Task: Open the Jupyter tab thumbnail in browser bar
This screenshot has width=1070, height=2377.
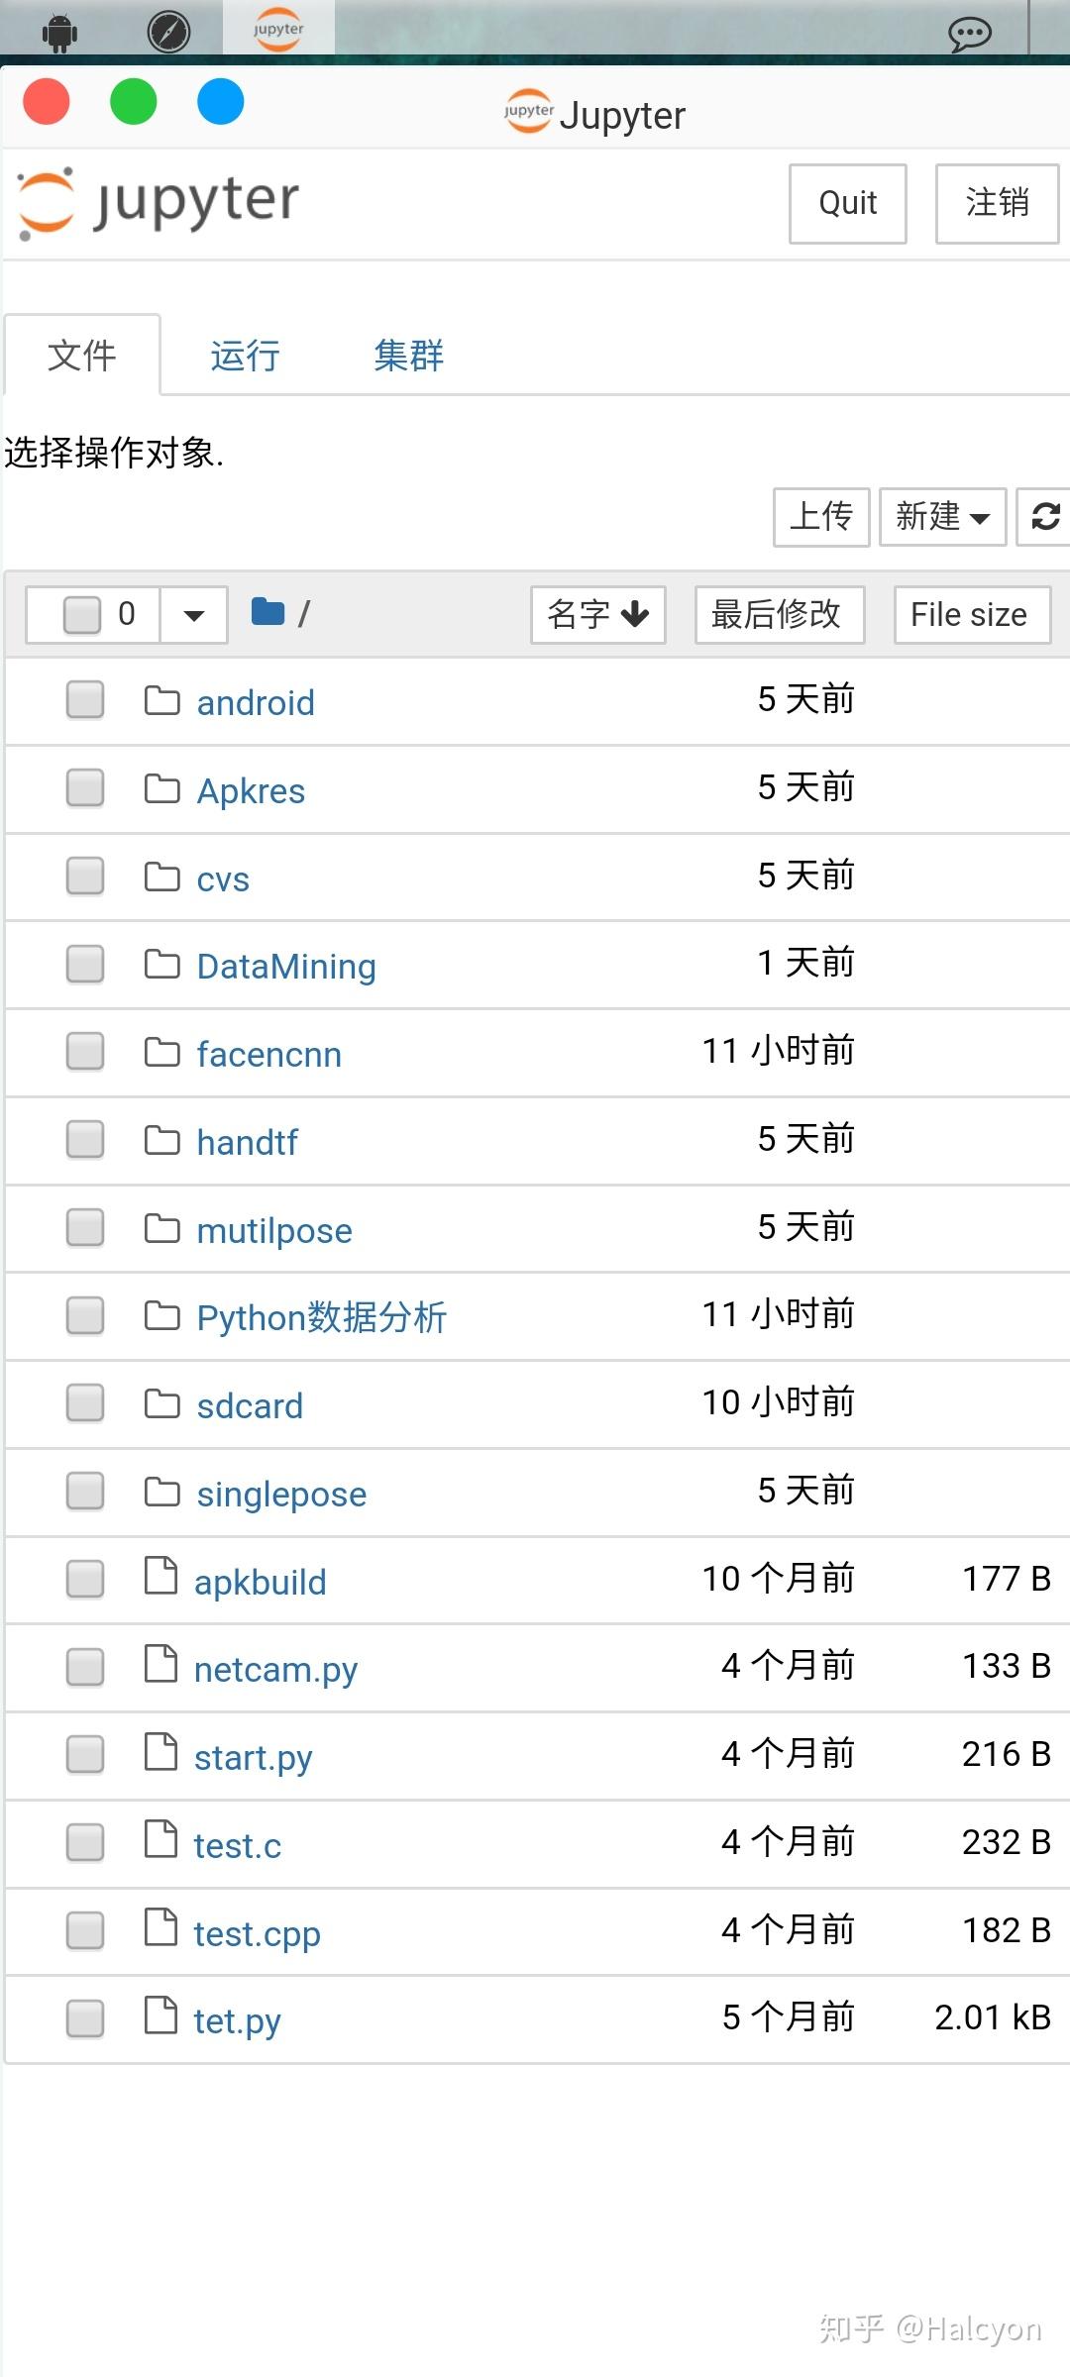Action: (275, 30)
